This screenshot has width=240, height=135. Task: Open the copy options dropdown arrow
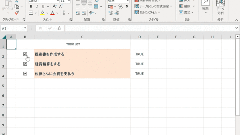(22, 7)
